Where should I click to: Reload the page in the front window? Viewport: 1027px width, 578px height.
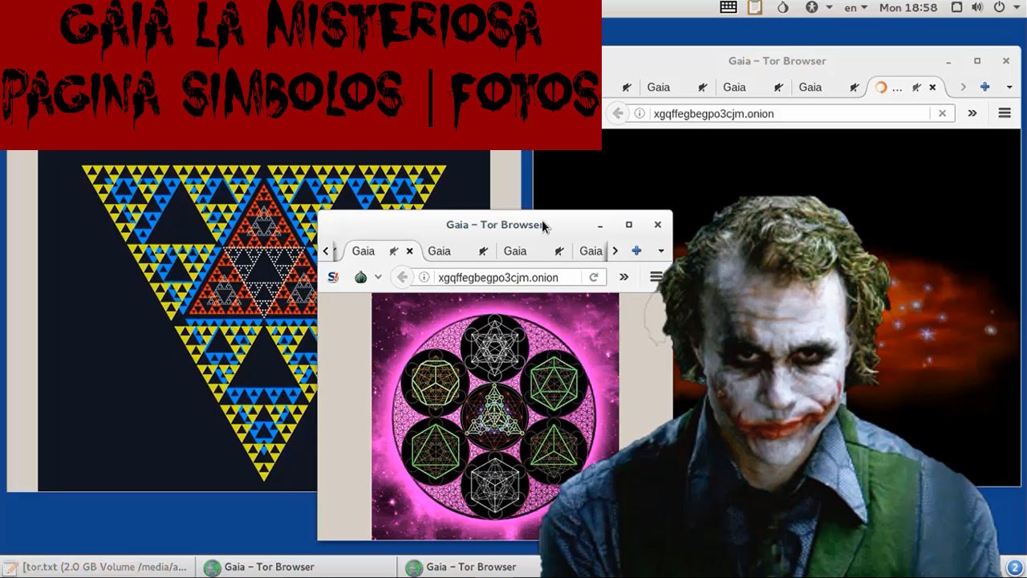coord(594,277)
